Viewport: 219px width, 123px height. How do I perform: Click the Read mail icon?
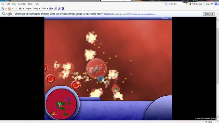pos(16,9)
